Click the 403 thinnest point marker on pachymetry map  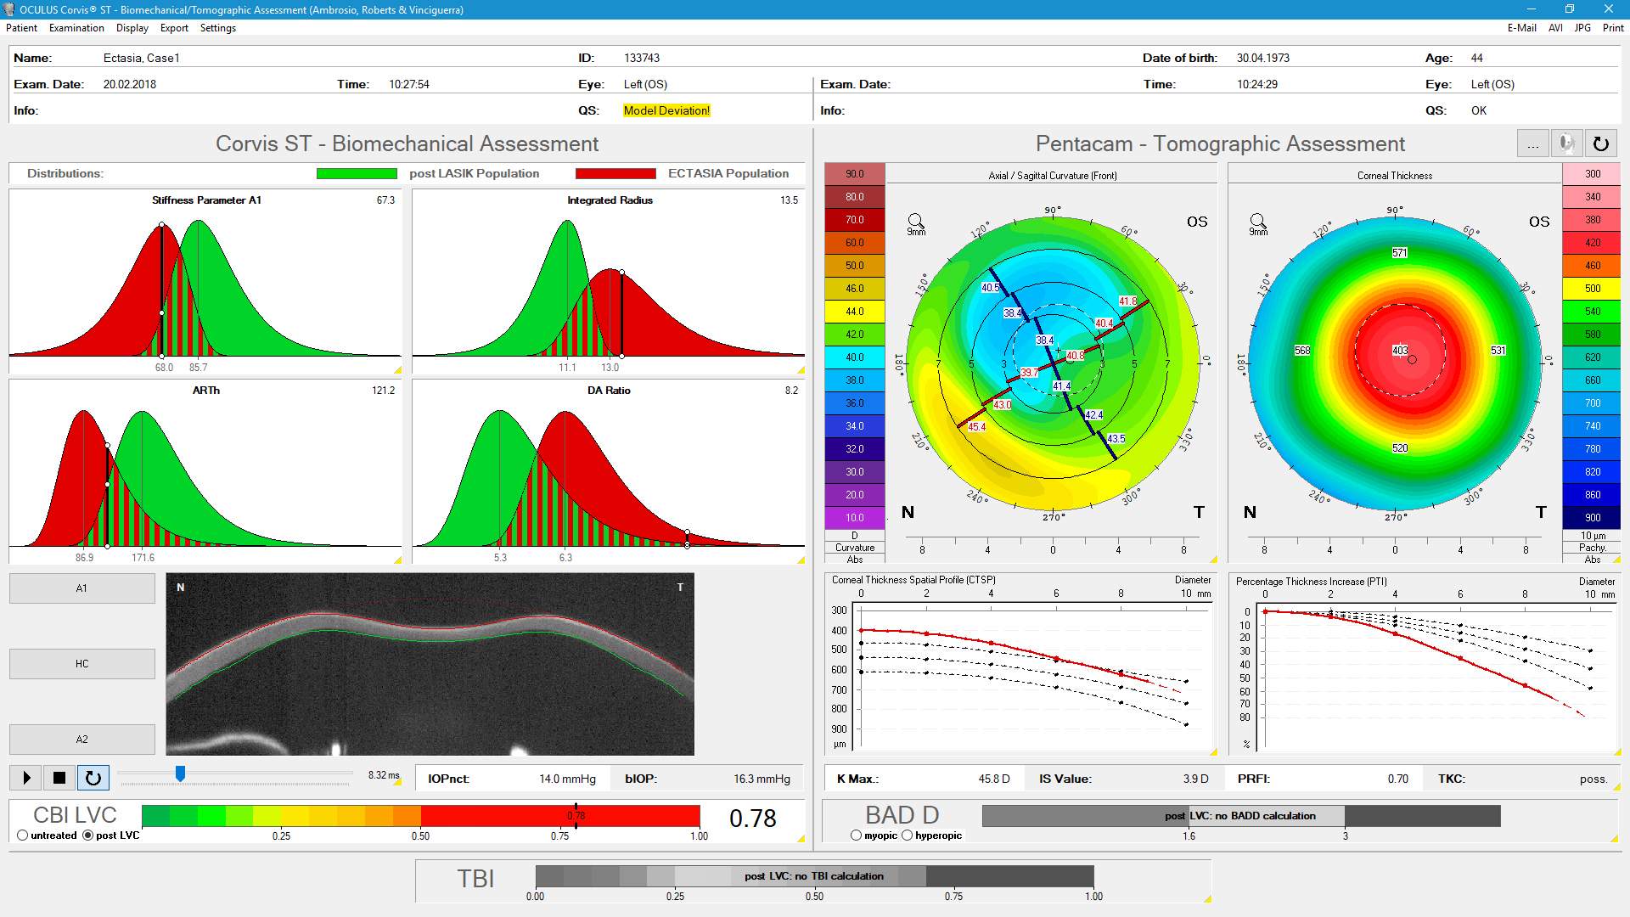pyautogui.click(x=1400, y=350)
